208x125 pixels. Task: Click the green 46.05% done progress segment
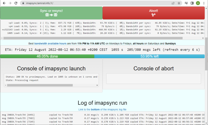pyautogui.click(x=47, y=56)
